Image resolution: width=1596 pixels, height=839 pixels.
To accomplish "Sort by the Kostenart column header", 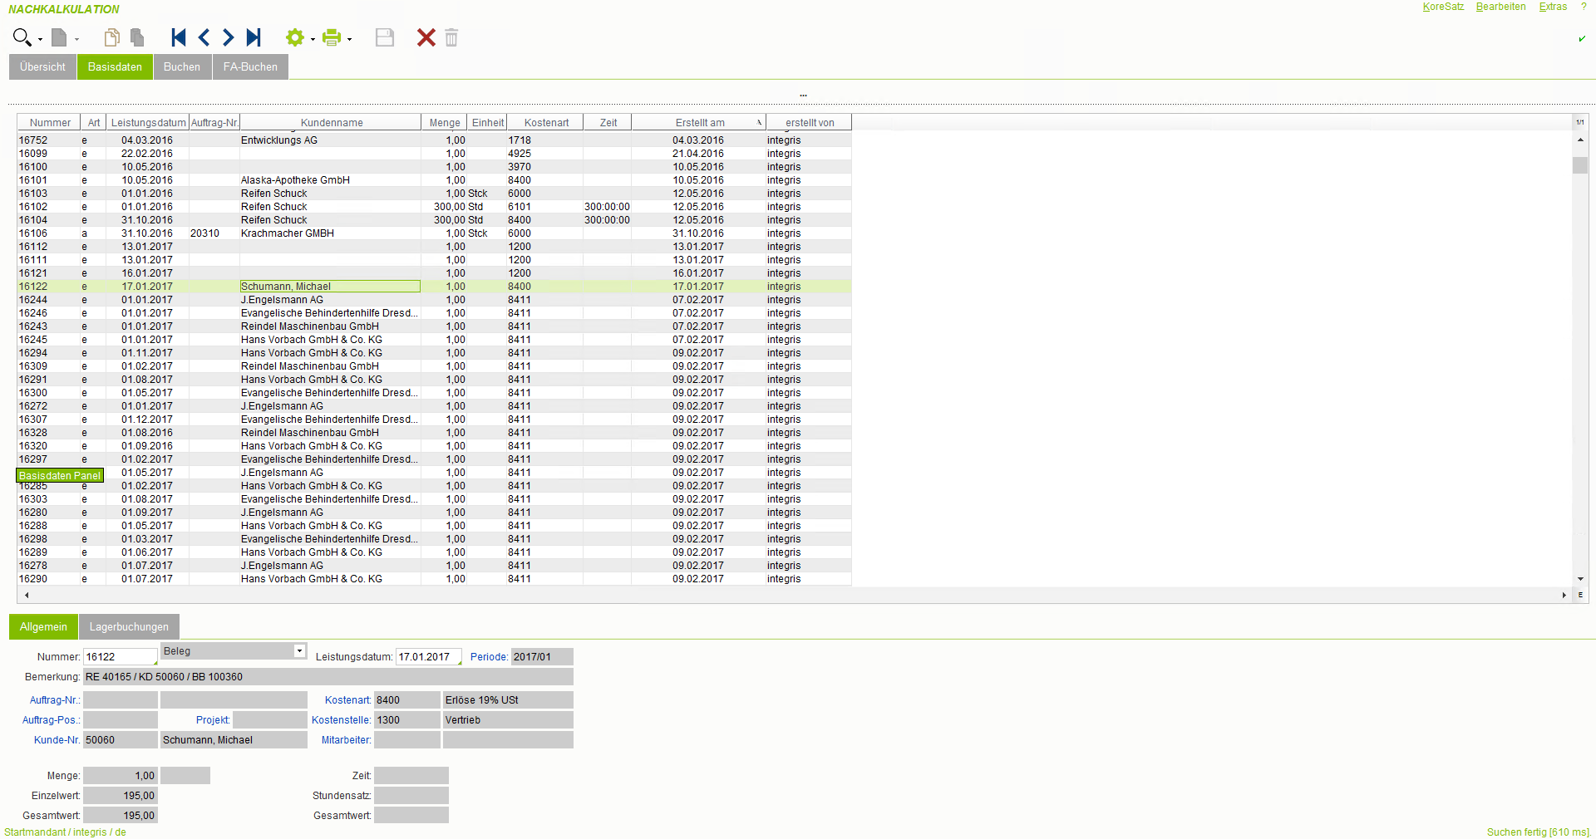I will [546, 123].
